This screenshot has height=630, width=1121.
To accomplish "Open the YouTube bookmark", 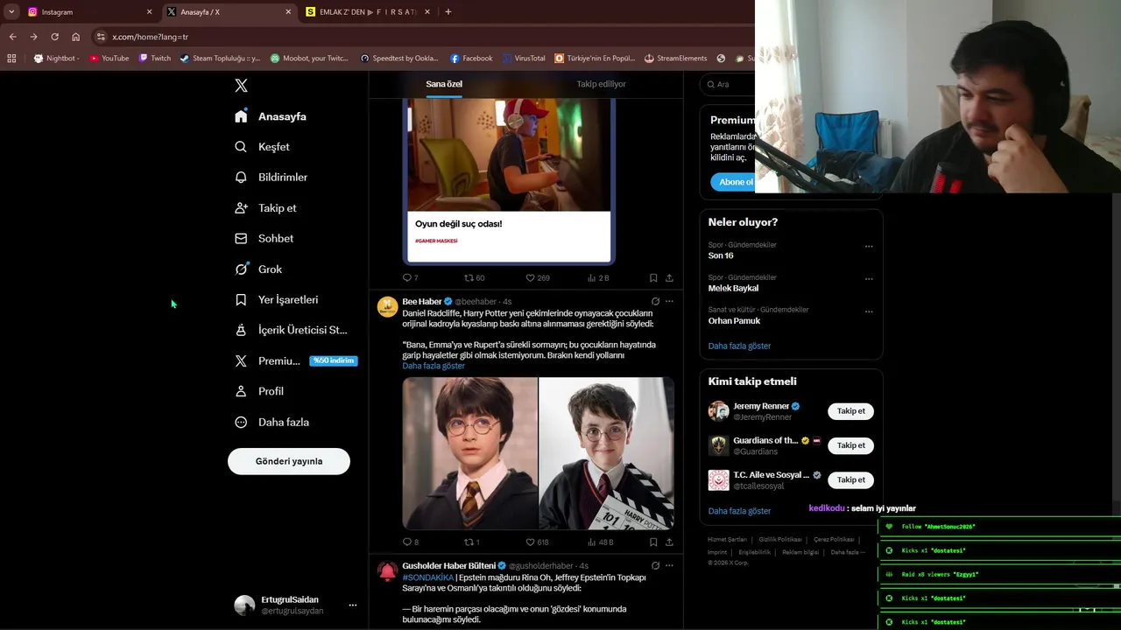I will [109, 59].
